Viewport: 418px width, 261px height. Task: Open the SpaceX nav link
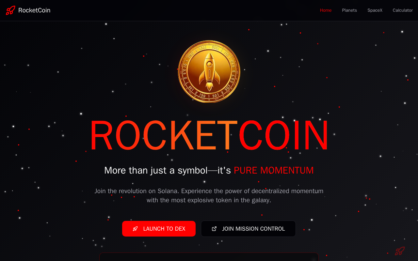(x=375, y=10)
